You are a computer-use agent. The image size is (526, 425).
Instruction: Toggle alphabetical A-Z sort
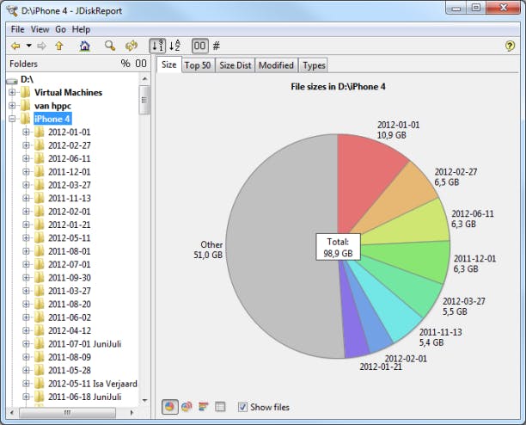[174, 46]
